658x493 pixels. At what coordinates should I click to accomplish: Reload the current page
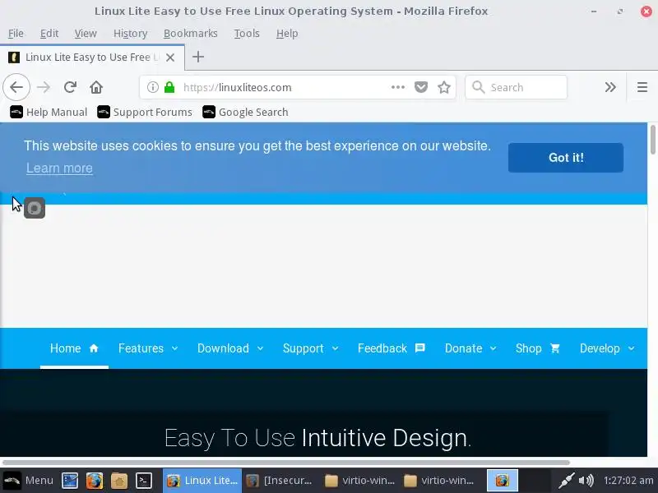coord(70,87)
